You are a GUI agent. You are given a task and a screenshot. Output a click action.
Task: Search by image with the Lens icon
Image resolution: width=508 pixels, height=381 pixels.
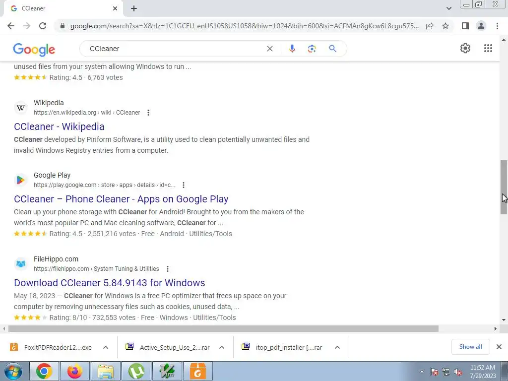(312, 49)
